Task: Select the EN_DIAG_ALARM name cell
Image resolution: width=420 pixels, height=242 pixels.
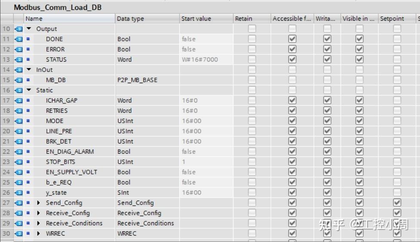Action: pyautogui.click(x=70, y=152)
